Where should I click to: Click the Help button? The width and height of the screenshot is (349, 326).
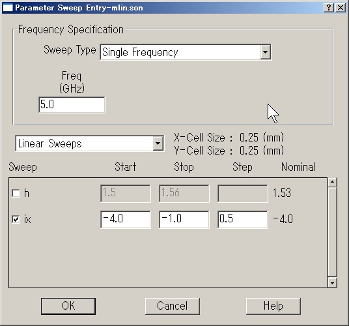273,306
